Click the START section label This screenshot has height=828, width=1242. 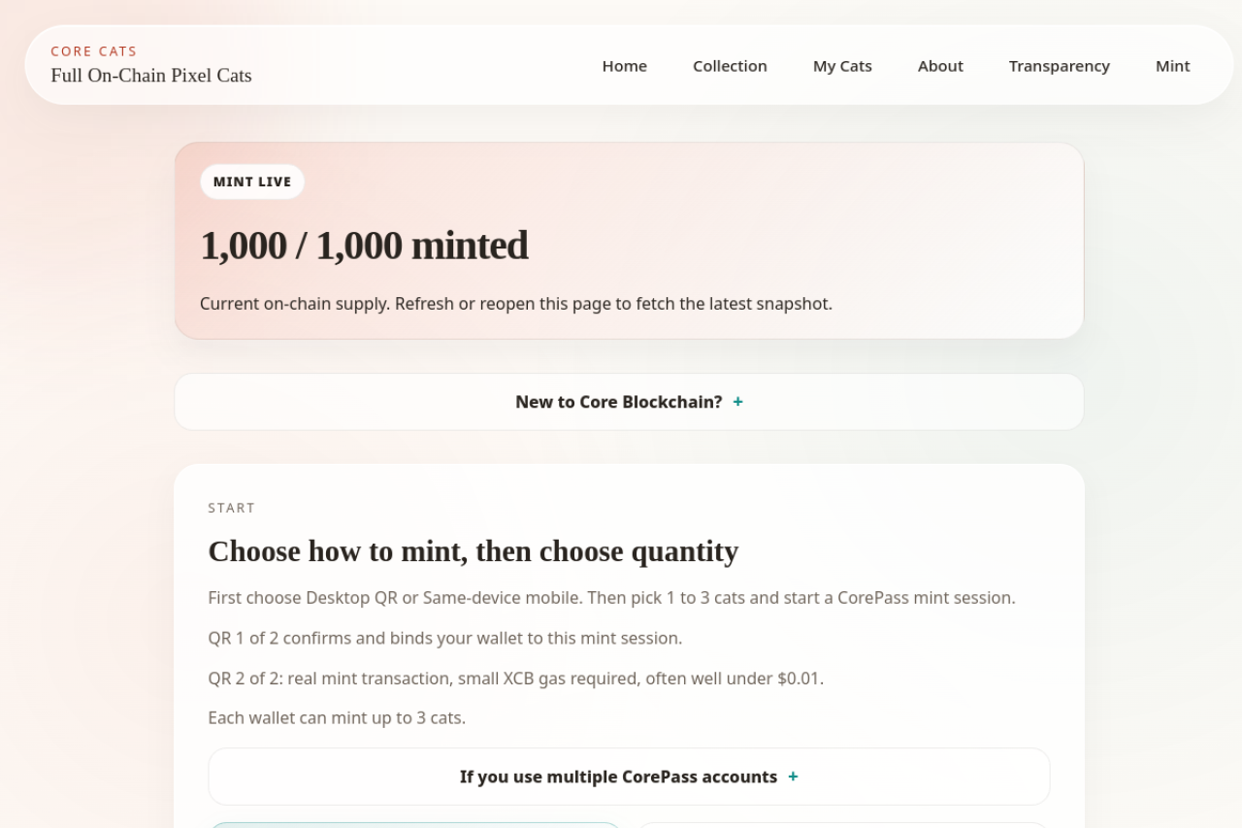(232, 508)
